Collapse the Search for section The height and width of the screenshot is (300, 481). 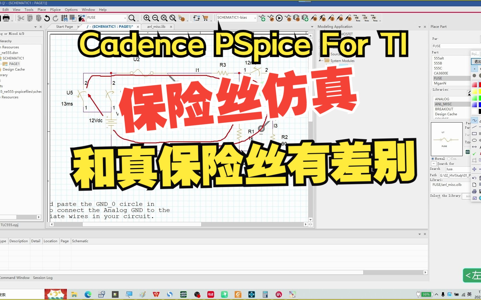coord(434,164)
